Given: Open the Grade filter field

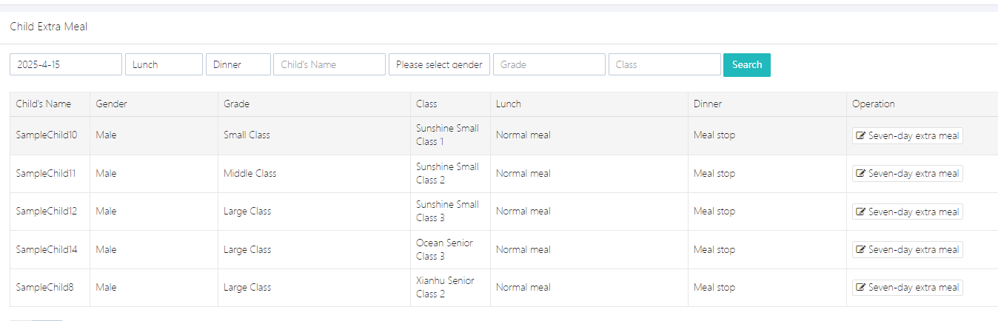Looking at the screenshot, I should [549, 64].
